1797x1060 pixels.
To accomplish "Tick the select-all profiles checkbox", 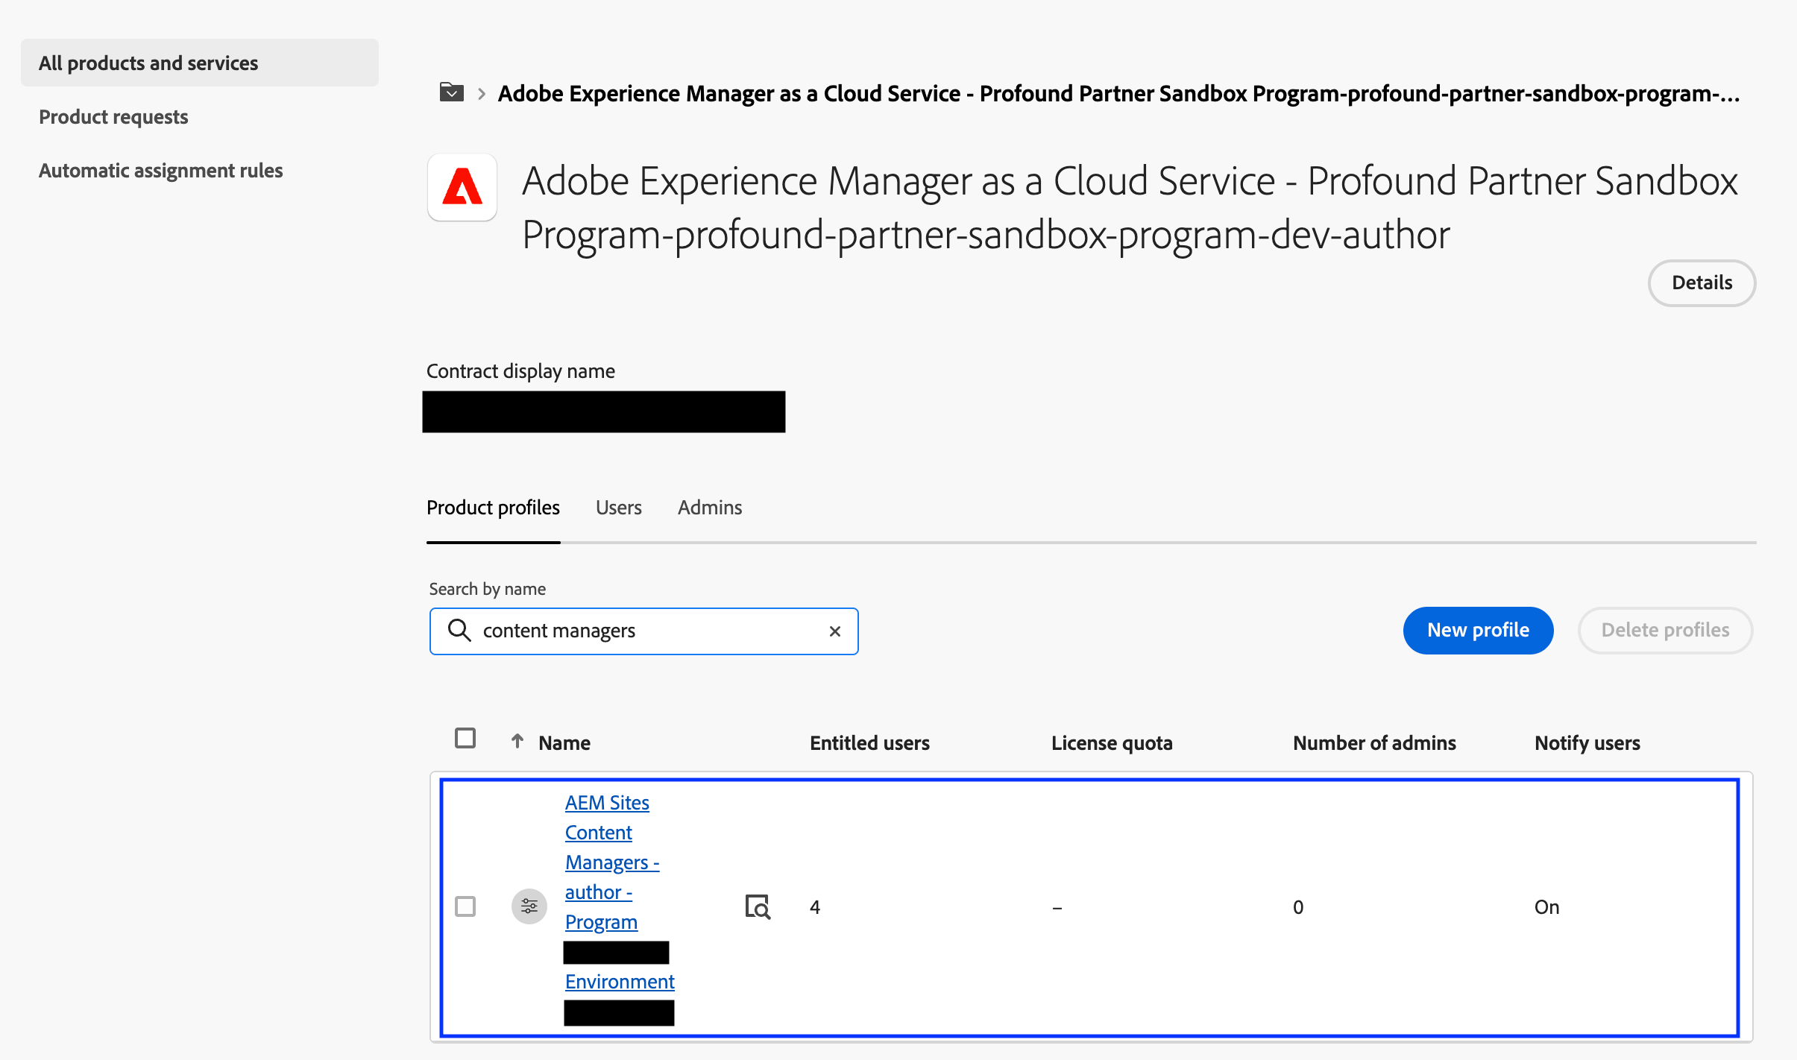I will (465, 738).
